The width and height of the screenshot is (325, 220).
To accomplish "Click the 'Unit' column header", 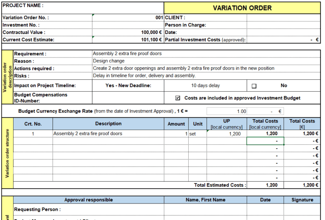I will 198,124.
